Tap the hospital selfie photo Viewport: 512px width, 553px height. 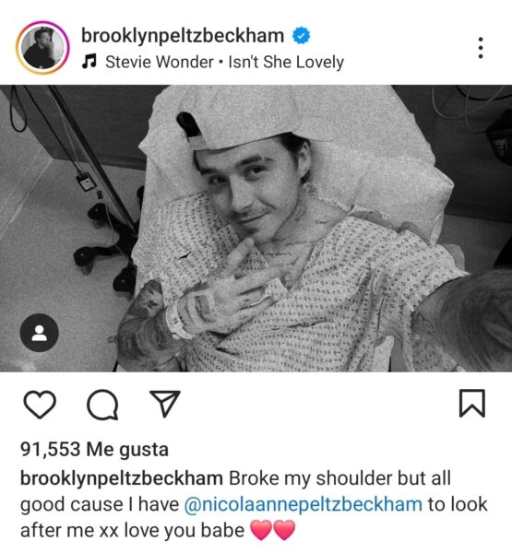256,229
